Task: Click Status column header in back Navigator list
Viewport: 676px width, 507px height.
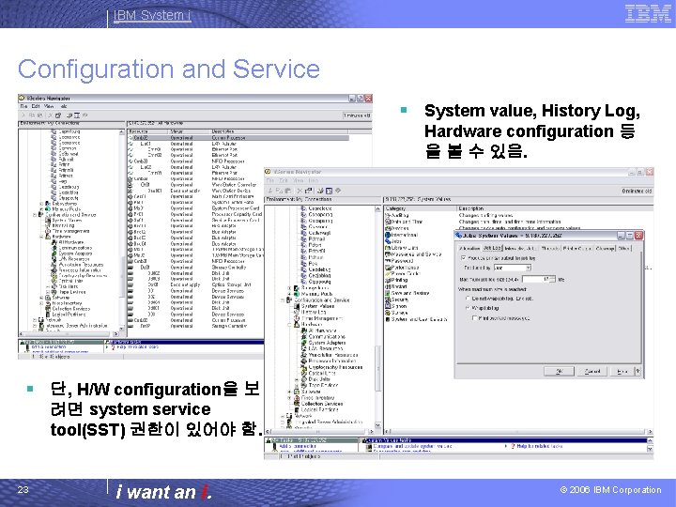Action: [189, 131]
